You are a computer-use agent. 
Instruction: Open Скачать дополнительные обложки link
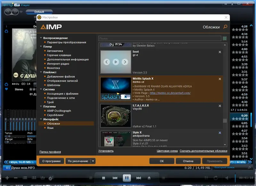click(x=204, y=151)
